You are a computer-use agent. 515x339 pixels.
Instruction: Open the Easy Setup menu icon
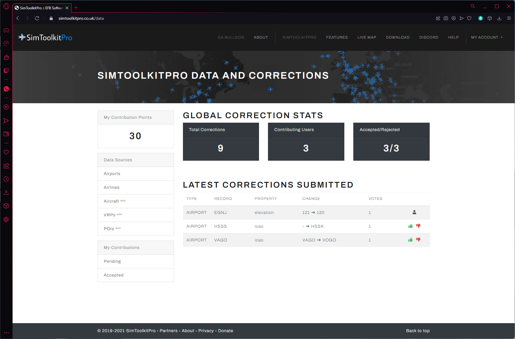click(x=509, y=18)
